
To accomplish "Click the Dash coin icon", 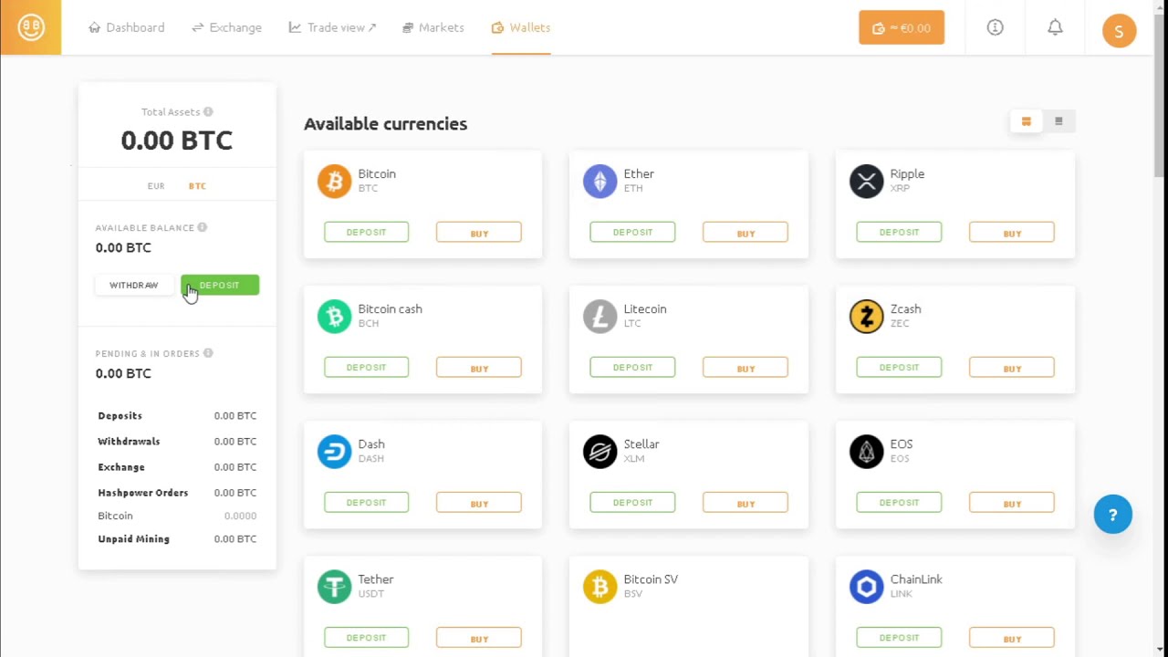I will point(334,451).
